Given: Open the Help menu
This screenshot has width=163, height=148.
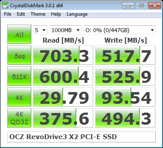Looking at the screenshot, I should [56, 14].
